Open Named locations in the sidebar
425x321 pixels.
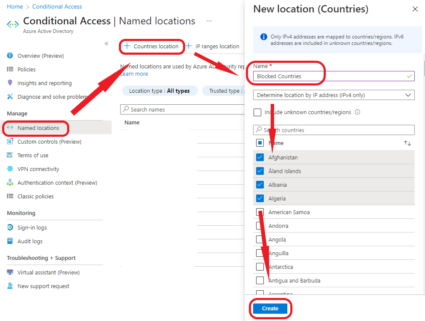[38, 128]
